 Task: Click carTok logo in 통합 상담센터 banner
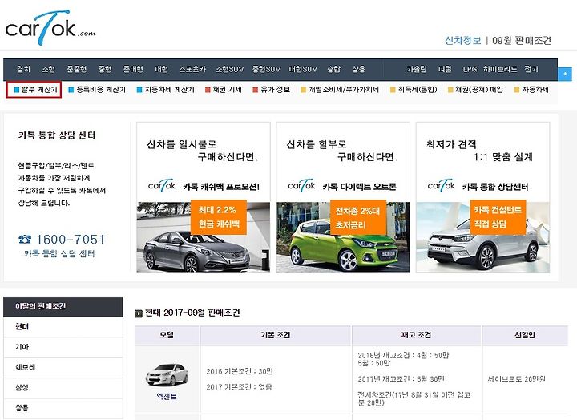441,185
